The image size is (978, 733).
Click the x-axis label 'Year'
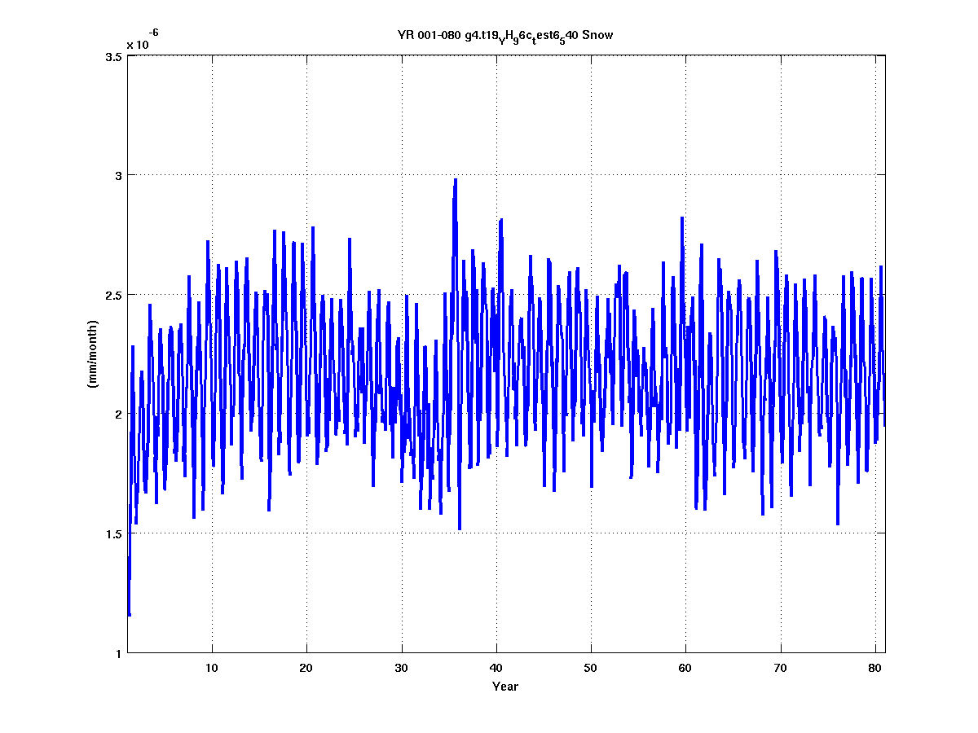click(505, 687)
